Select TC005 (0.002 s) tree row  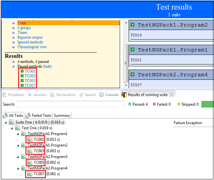click(x=43, y=162)
